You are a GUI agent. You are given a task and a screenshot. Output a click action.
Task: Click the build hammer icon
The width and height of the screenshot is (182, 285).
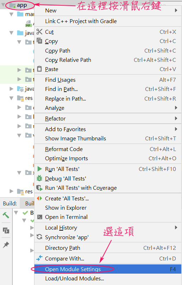click(6, 215)
